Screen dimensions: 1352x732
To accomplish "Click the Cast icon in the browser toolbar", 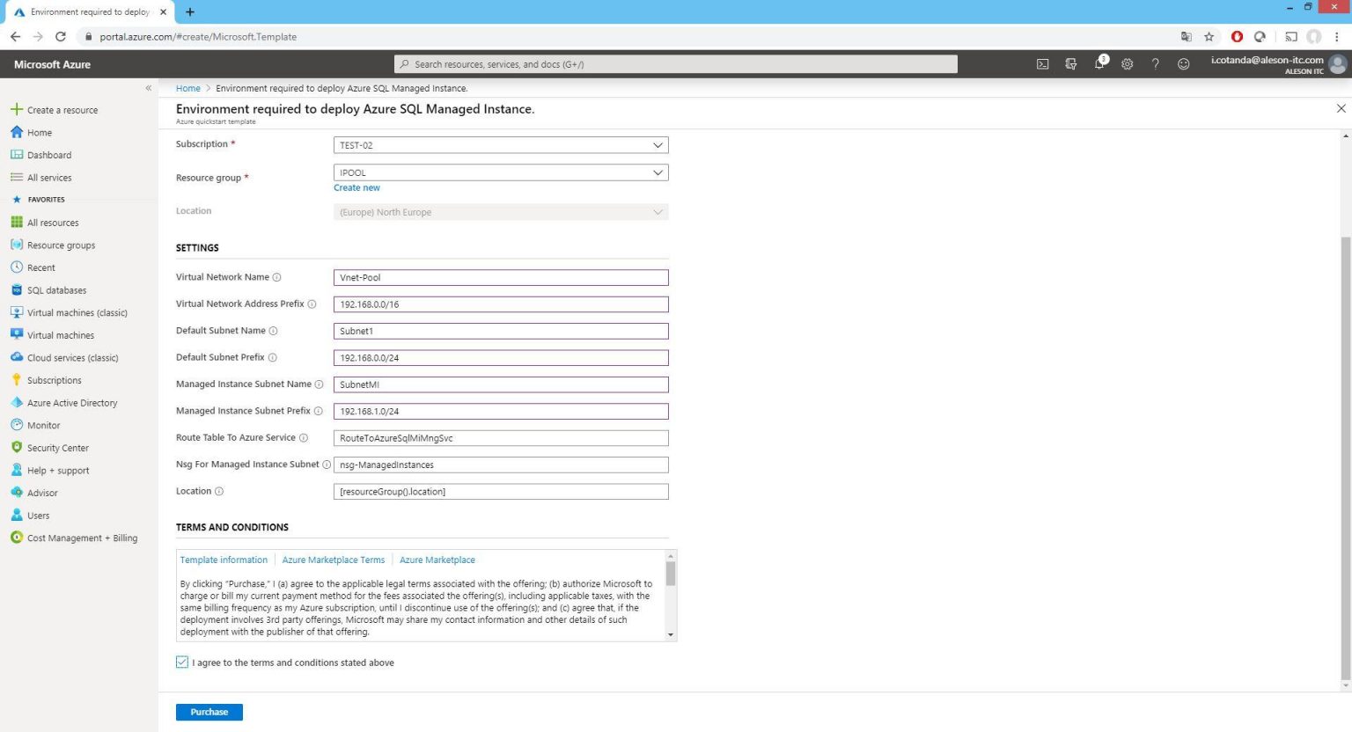I will click(x=1291, y=37).
